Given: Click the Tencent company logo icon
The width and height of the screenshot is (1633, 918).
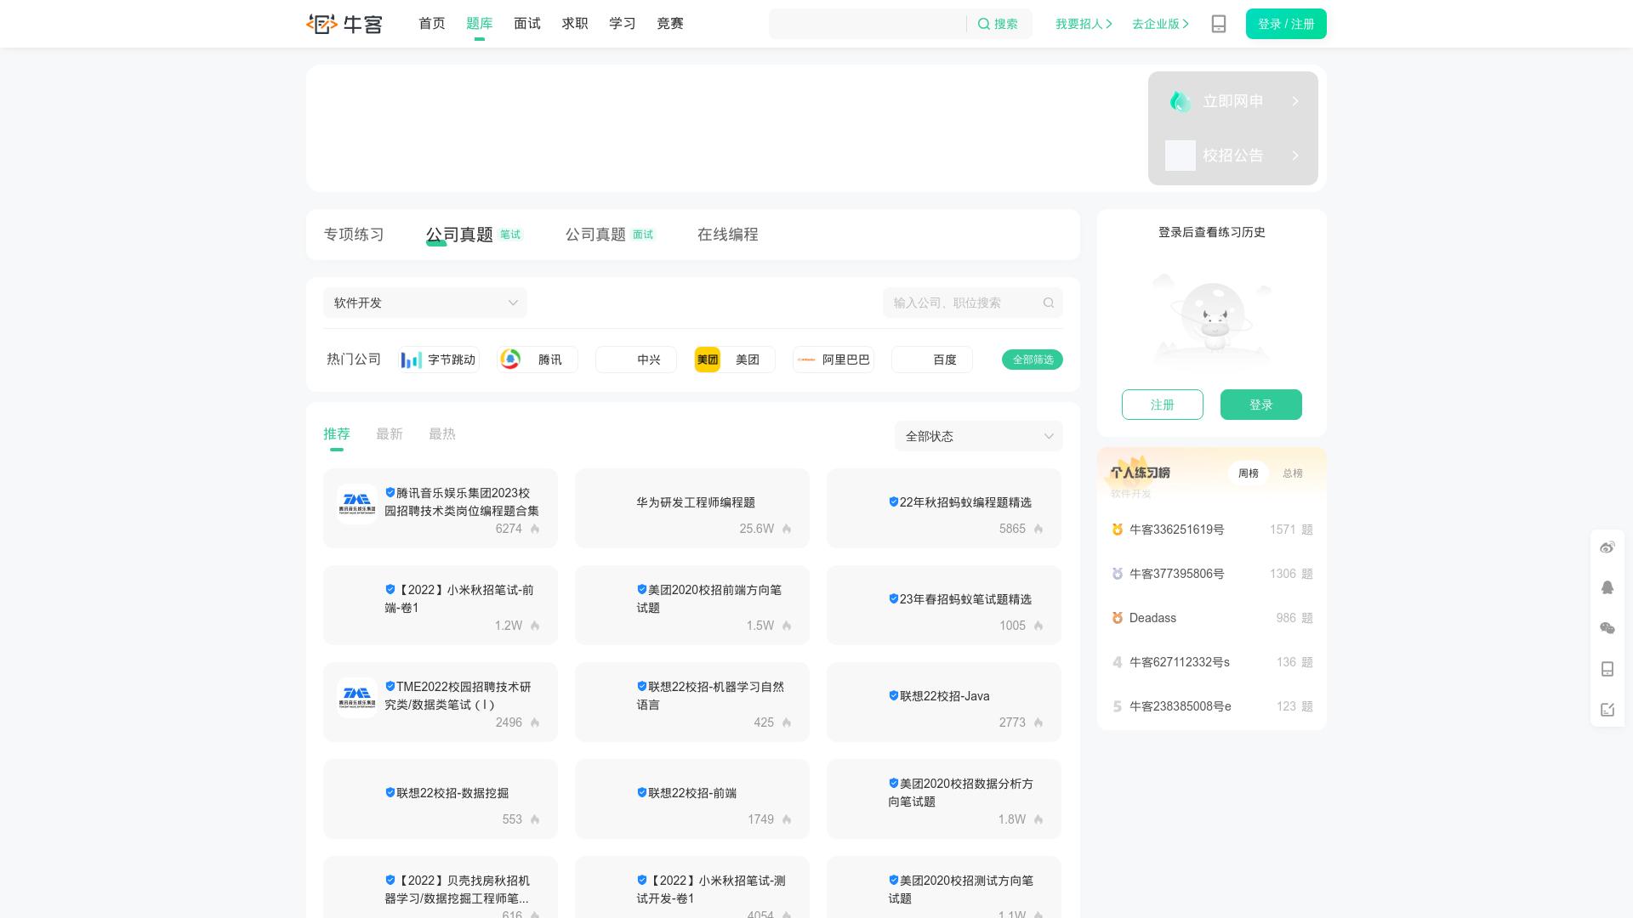Looking at the screenshot, I should pos(510,360).
